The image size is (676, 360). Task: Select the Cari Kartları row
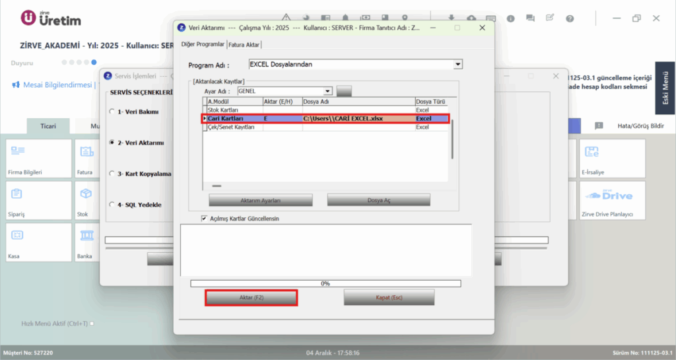click(325, 118)
